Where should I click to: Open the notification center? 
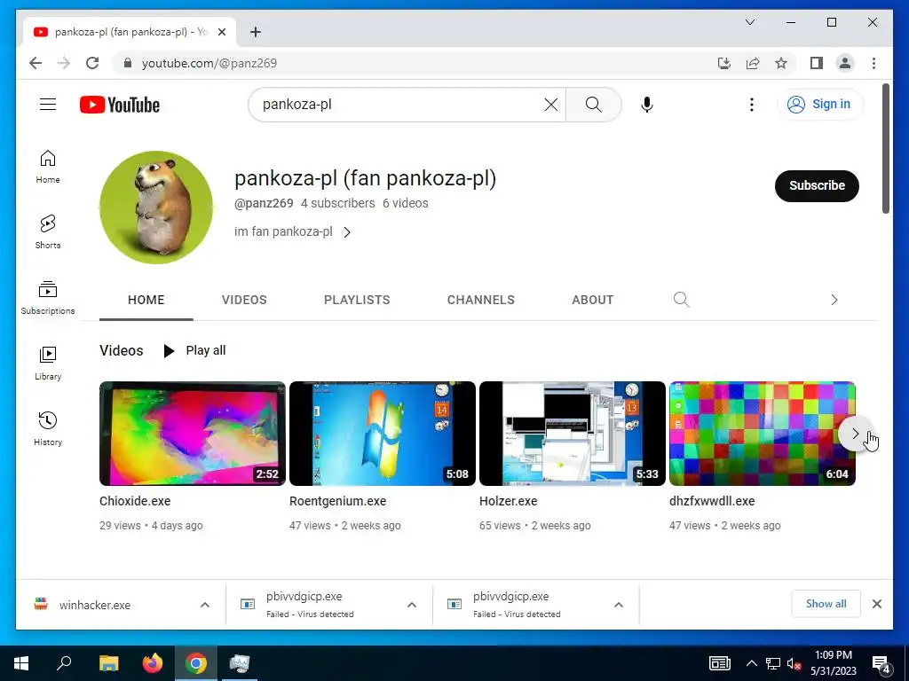881,663
